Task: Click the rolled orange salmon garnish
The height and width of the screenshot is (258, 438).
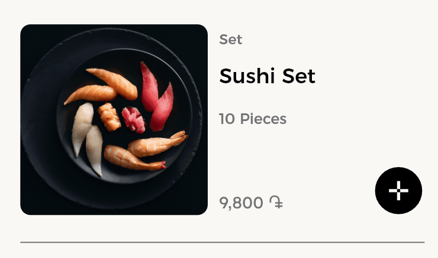Action: [x=109, y=116]
